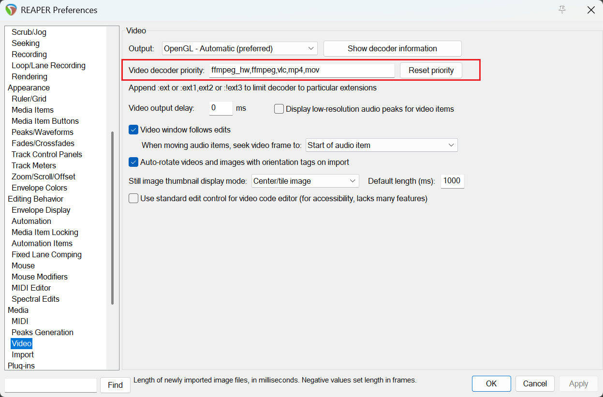
Task: Open Peaks/Waveforms page
Action: (x=43, y=132)
